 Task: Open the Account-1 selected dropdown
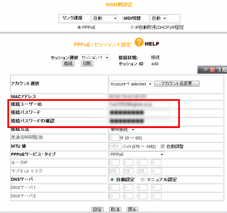point(131,84)
